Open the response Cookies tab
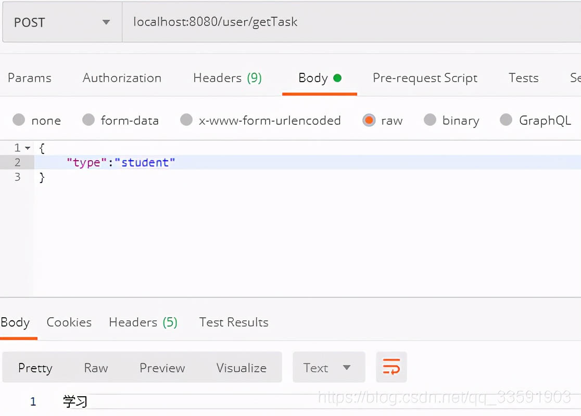The image size is (581, 416). [x=69, y=322]
